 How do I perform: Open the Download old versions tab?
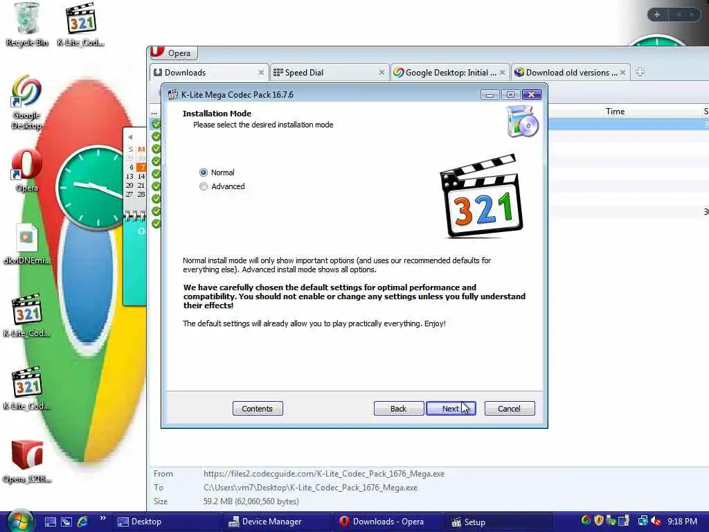coord(566,72)
